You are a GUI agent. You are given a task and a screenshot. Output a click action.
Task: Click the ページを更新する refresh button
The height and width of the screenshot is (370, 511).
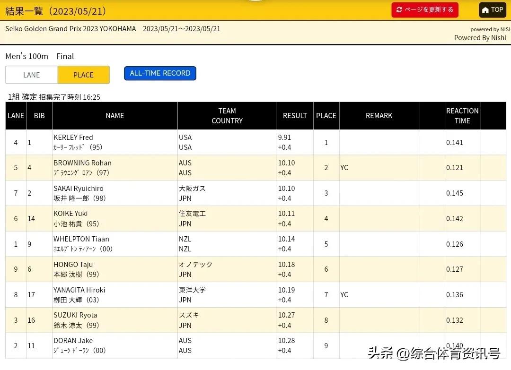click(x=424, y=10)
